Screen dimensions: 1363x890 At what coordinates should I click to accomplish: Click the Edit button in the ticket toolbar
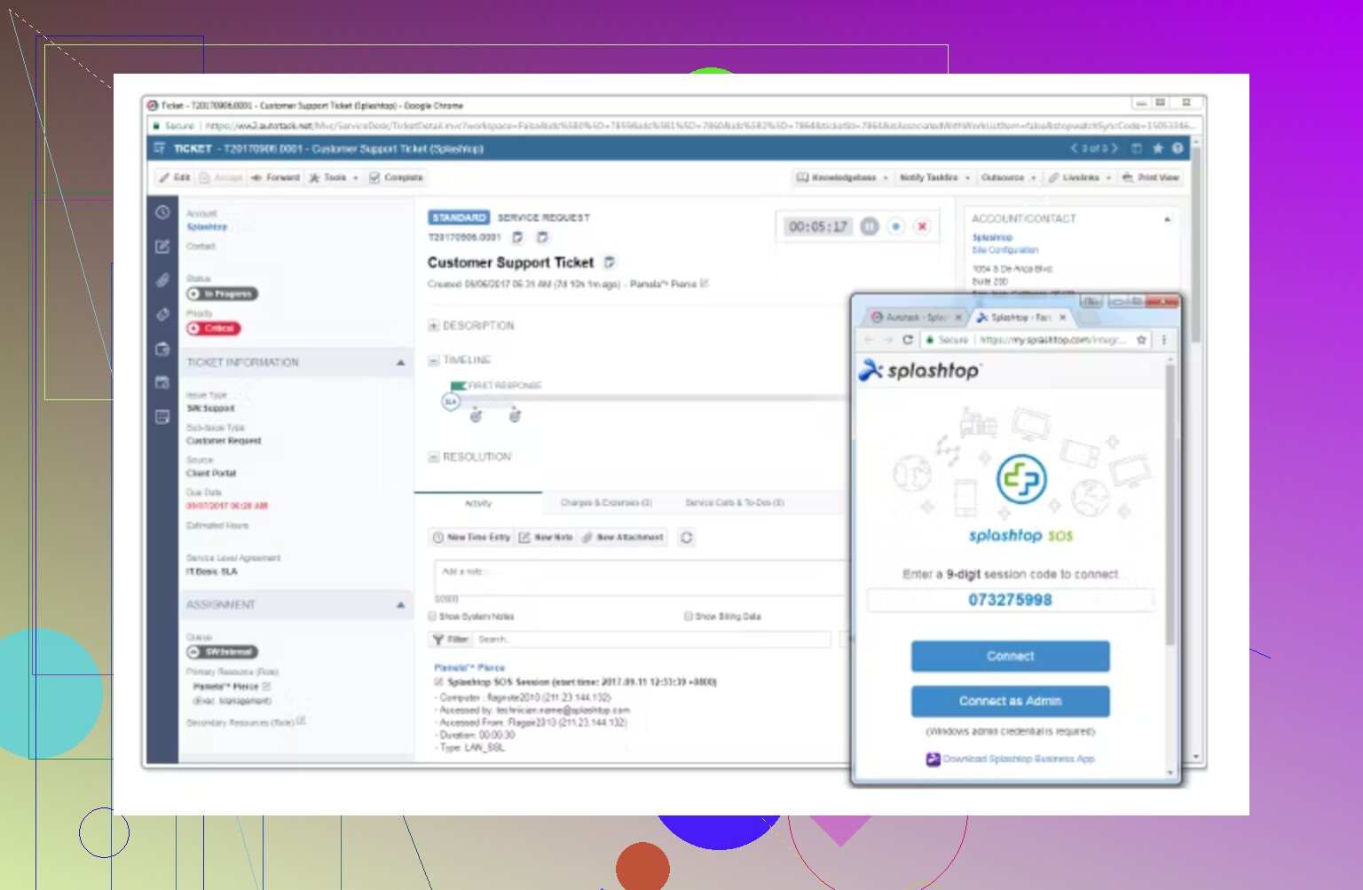click(175, 177)
